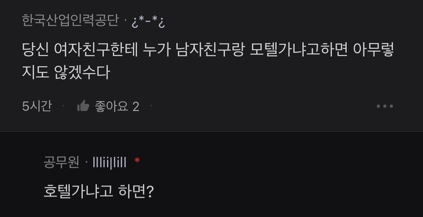The width and height of the screenshot is (423, 217).
Task: Tap the "좋아요 2" like count
Action: 117,106
